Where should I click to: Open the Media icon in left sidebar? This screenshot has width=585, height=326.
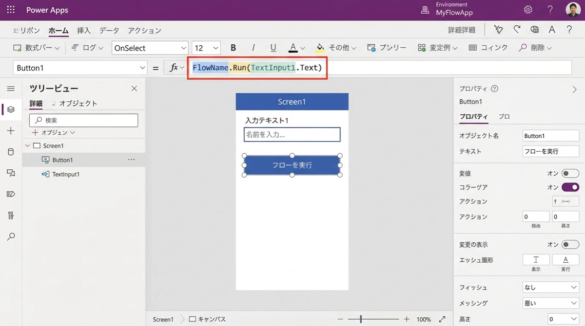11,173
